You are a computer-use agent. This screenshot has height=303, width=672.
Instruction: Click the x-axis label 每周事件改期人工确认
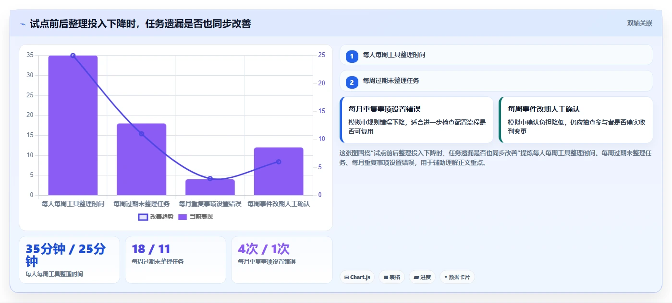pos(279,204)
